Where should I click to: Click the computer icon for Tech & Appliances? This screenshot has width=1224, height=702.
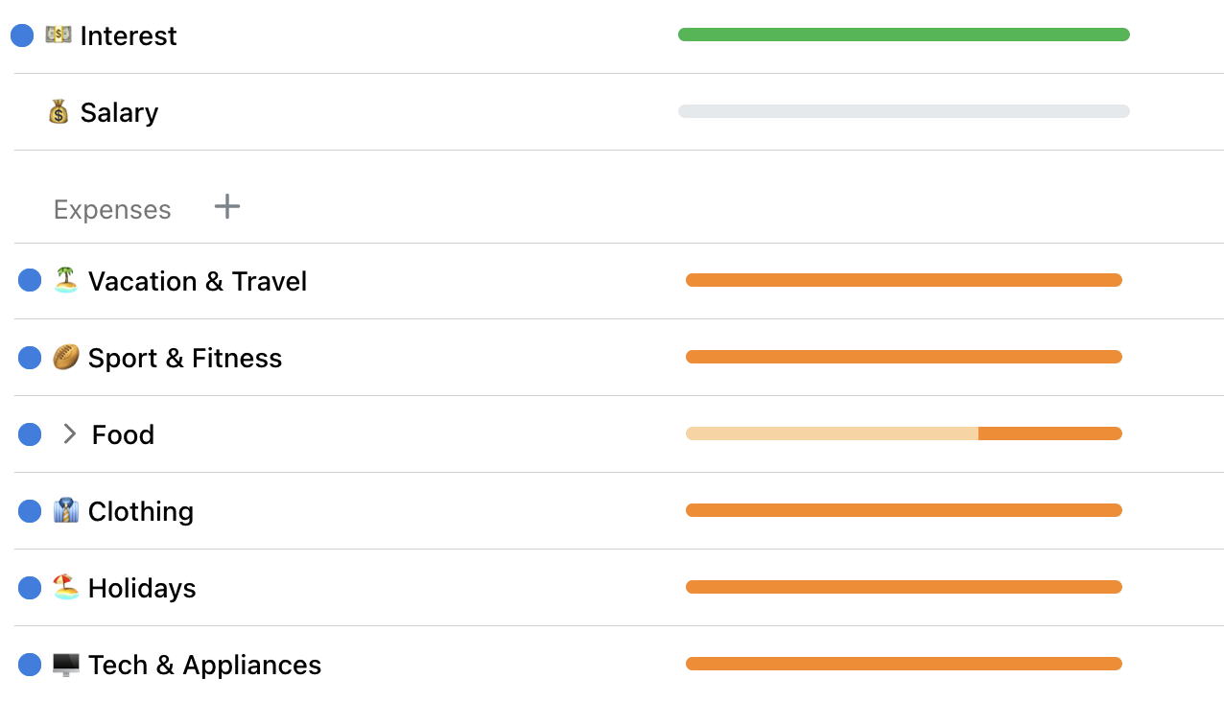[64, 664]
